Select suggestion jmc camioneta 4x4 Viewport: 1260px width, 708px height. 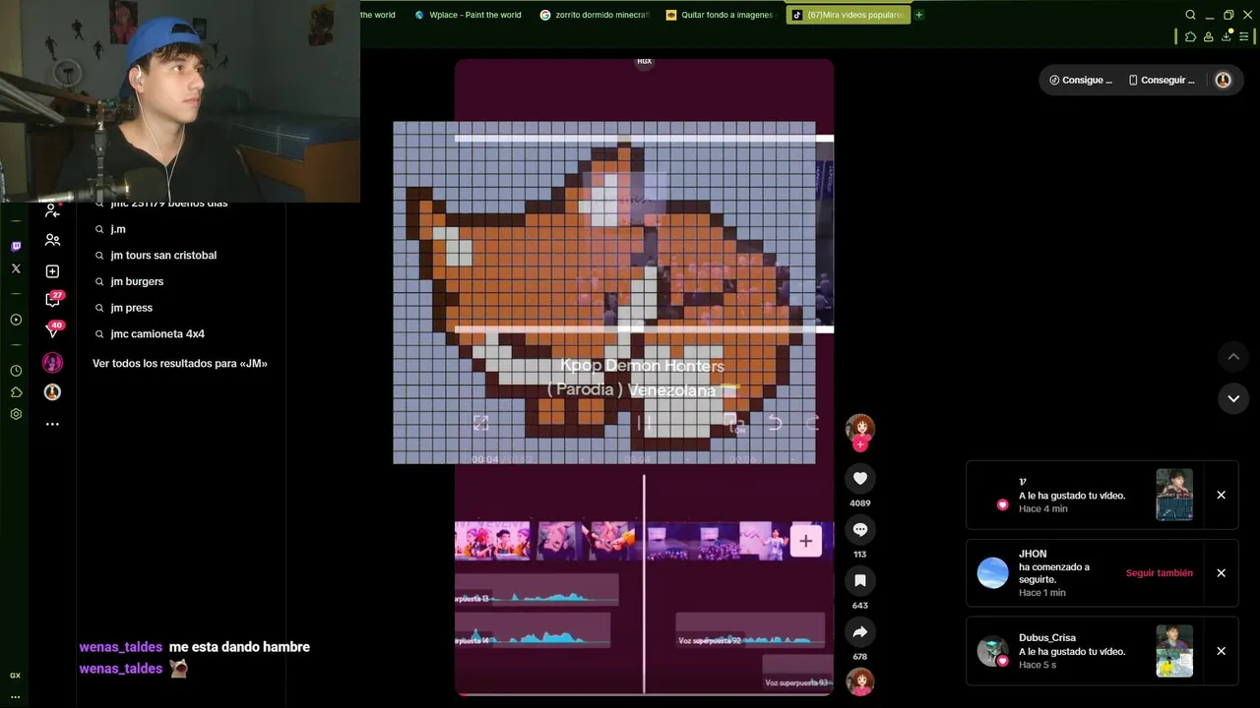157,334
